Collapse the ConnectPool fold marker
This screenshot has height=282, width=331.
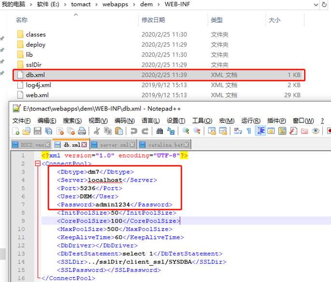(x=38, y=163)
